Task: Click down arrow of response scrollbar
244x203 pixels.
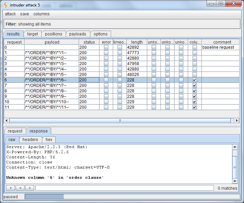Action: point(235,181)
